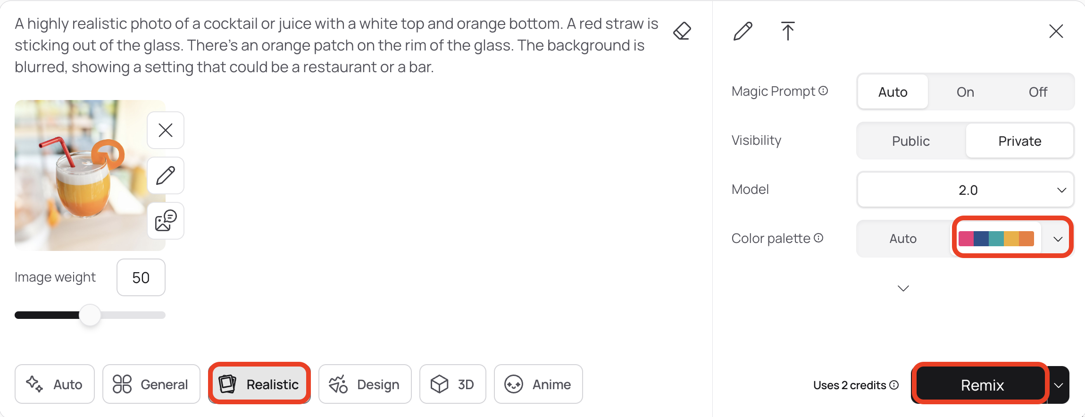Select Auto color palette option
This screenshot has width=1085, height=417.
[903, 239]
